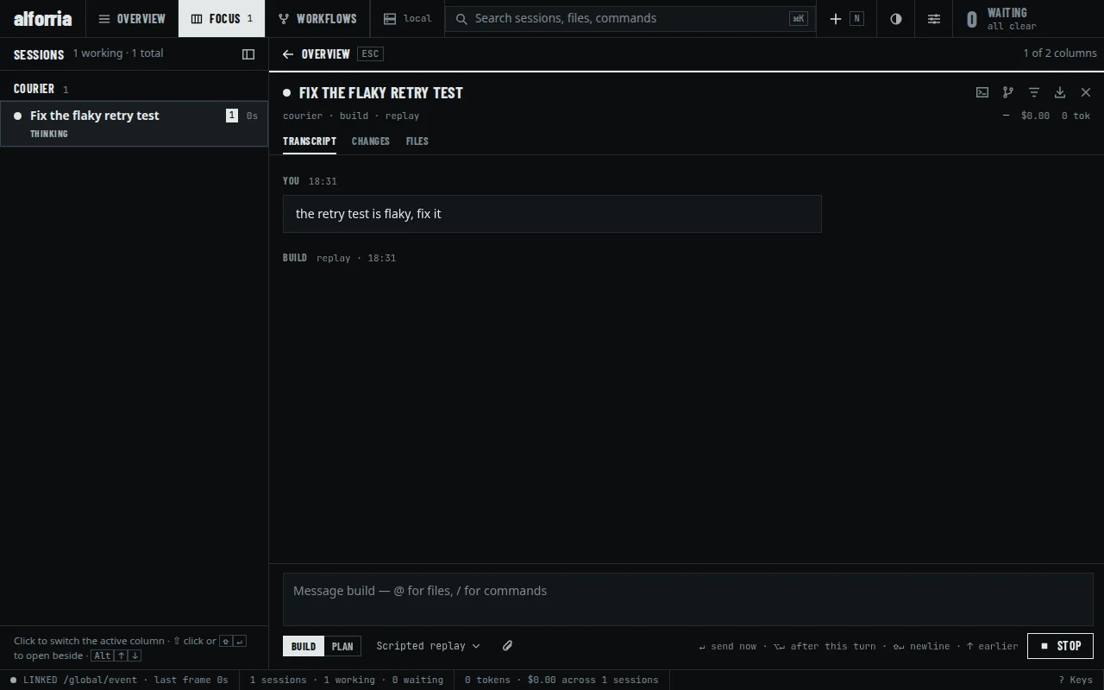The height and width of the screenshot is (690, 1104).
Task: Select the Fix the flaky retry test session
Action: point(135,123)
